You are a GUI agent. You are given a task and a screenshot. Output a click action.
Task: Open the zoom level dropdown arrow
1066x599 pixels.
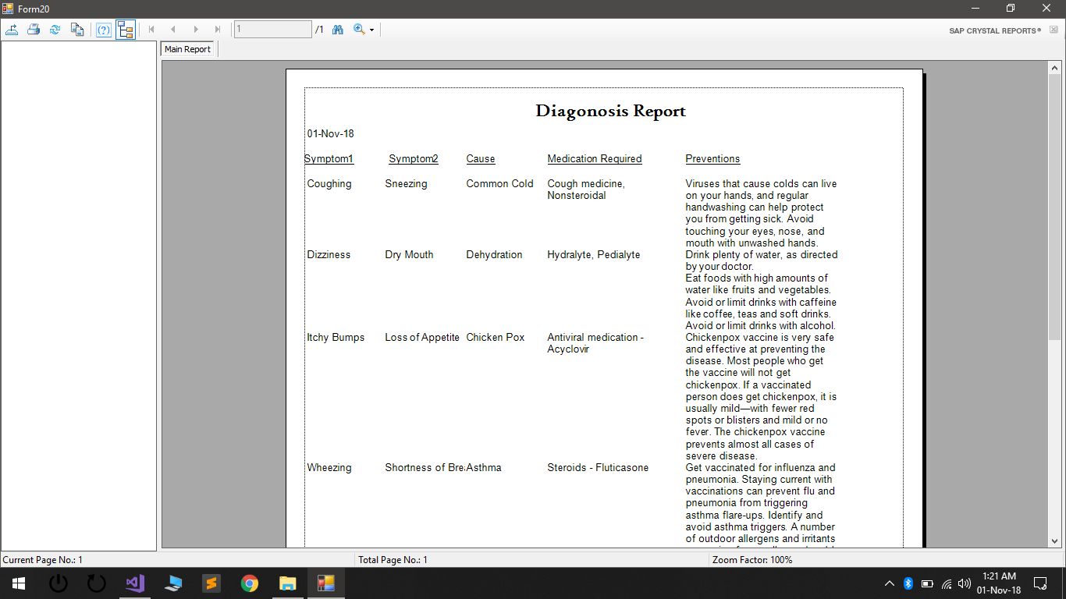(x=371, y=30)
